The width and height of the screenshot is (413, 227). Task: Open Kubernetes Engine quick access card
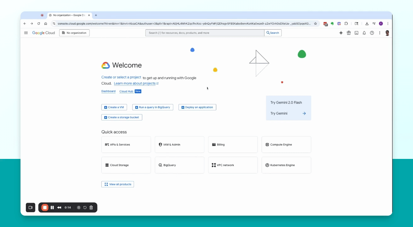click(x=286, y=165)
